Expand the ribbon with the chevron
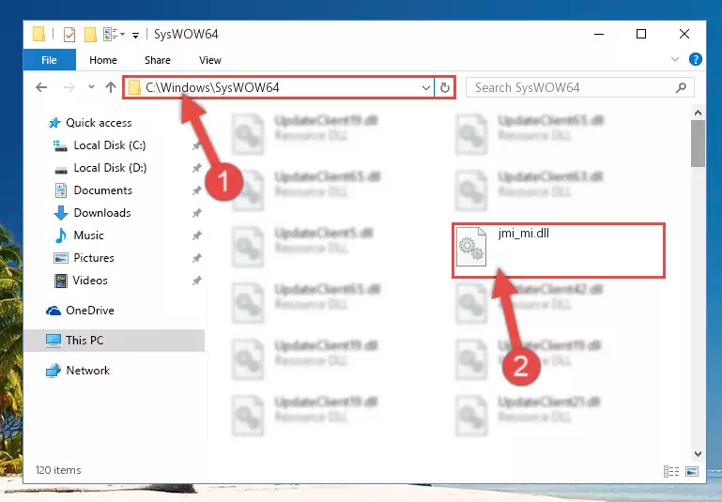722x502 pixels. coord(675,59)
